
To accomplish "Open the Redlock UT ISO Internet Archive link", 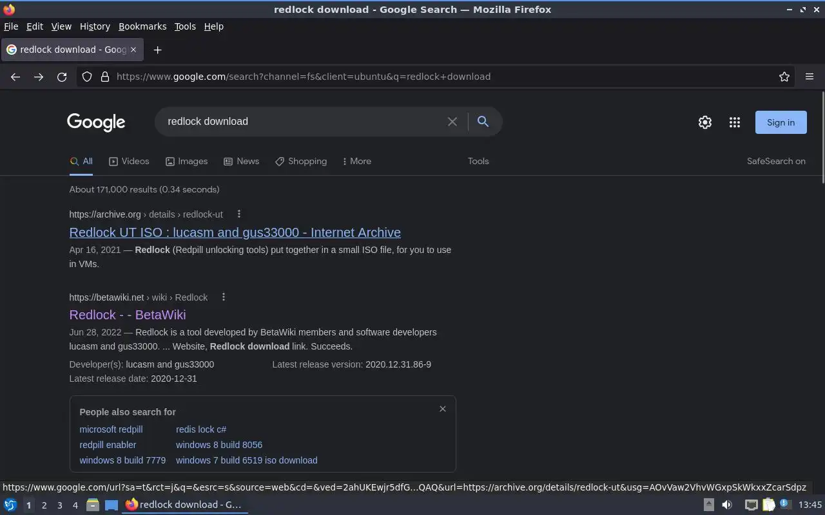I will [x=235, y=232].
